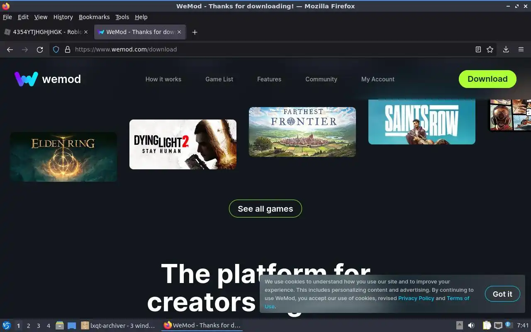This screenshot has height=332, width=531.
Task: Open the network status tray icon
Action: coord(498,325)
